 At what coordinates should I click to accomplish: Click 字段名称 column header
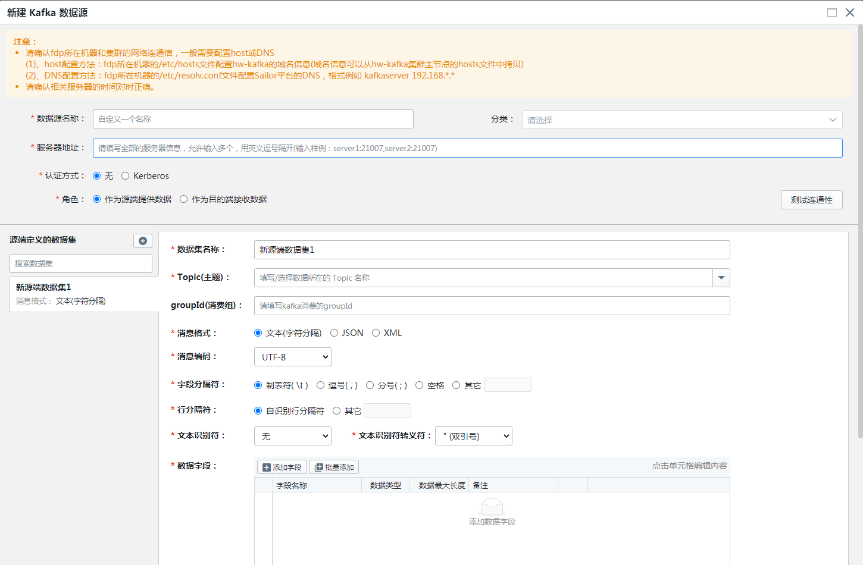(x=317, y=485)
